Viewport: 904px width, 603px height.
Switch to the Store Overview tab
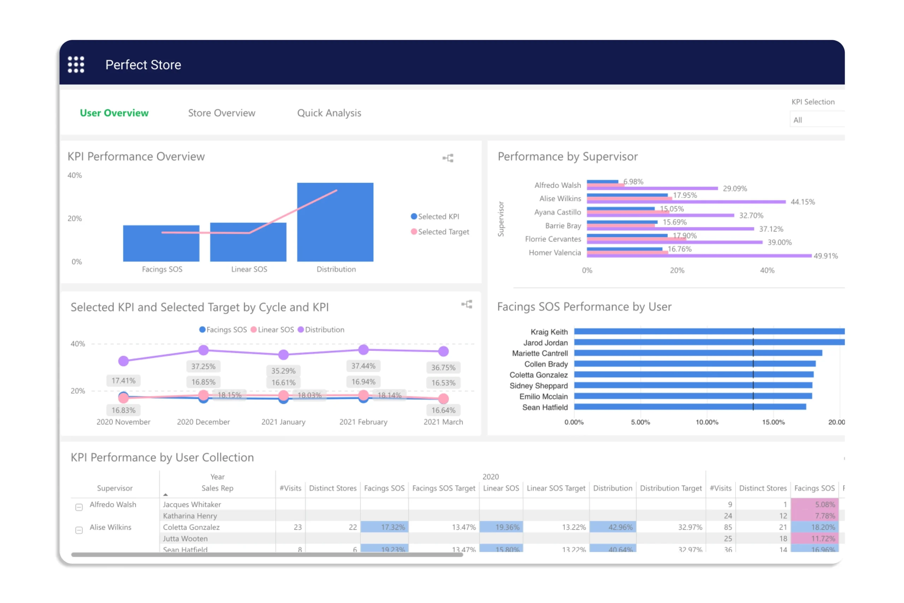click(221, 113)
